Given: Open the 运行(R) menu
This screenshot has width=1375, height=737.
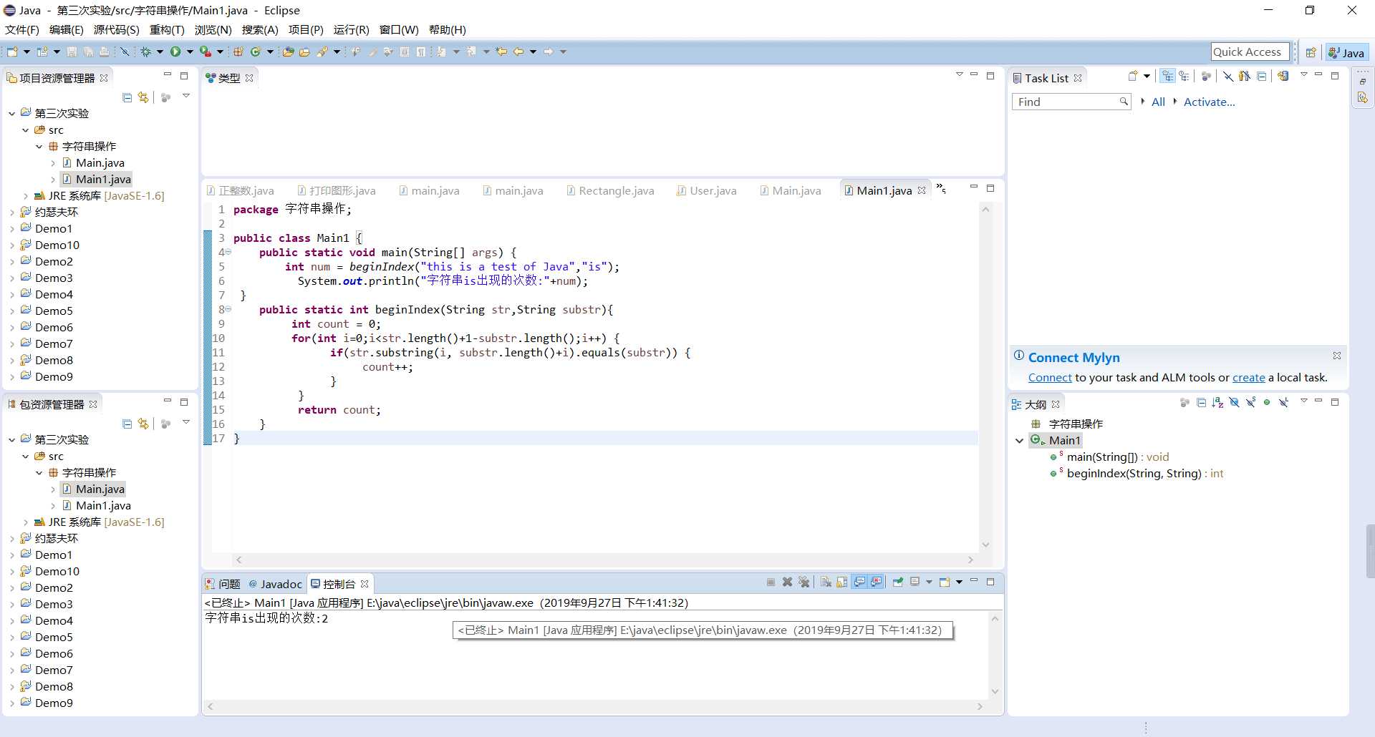Looking at the screenshot, I should pyautogui.click(x=351, y=29).
